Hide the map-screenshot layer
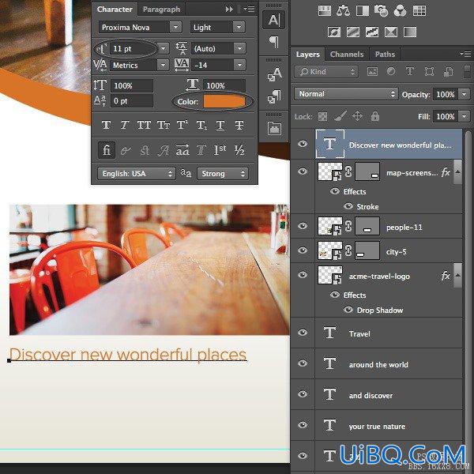Viewport: 474px width, 474px height. 303,171
